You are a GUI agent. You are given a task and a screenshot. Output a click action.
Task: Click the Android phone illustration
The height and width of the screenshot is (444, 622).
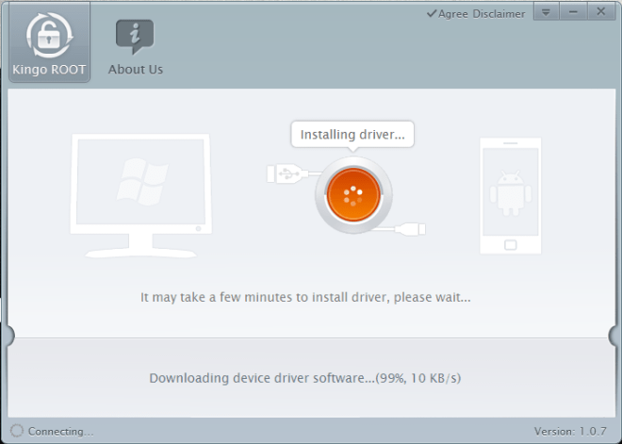tap(510, 195)
